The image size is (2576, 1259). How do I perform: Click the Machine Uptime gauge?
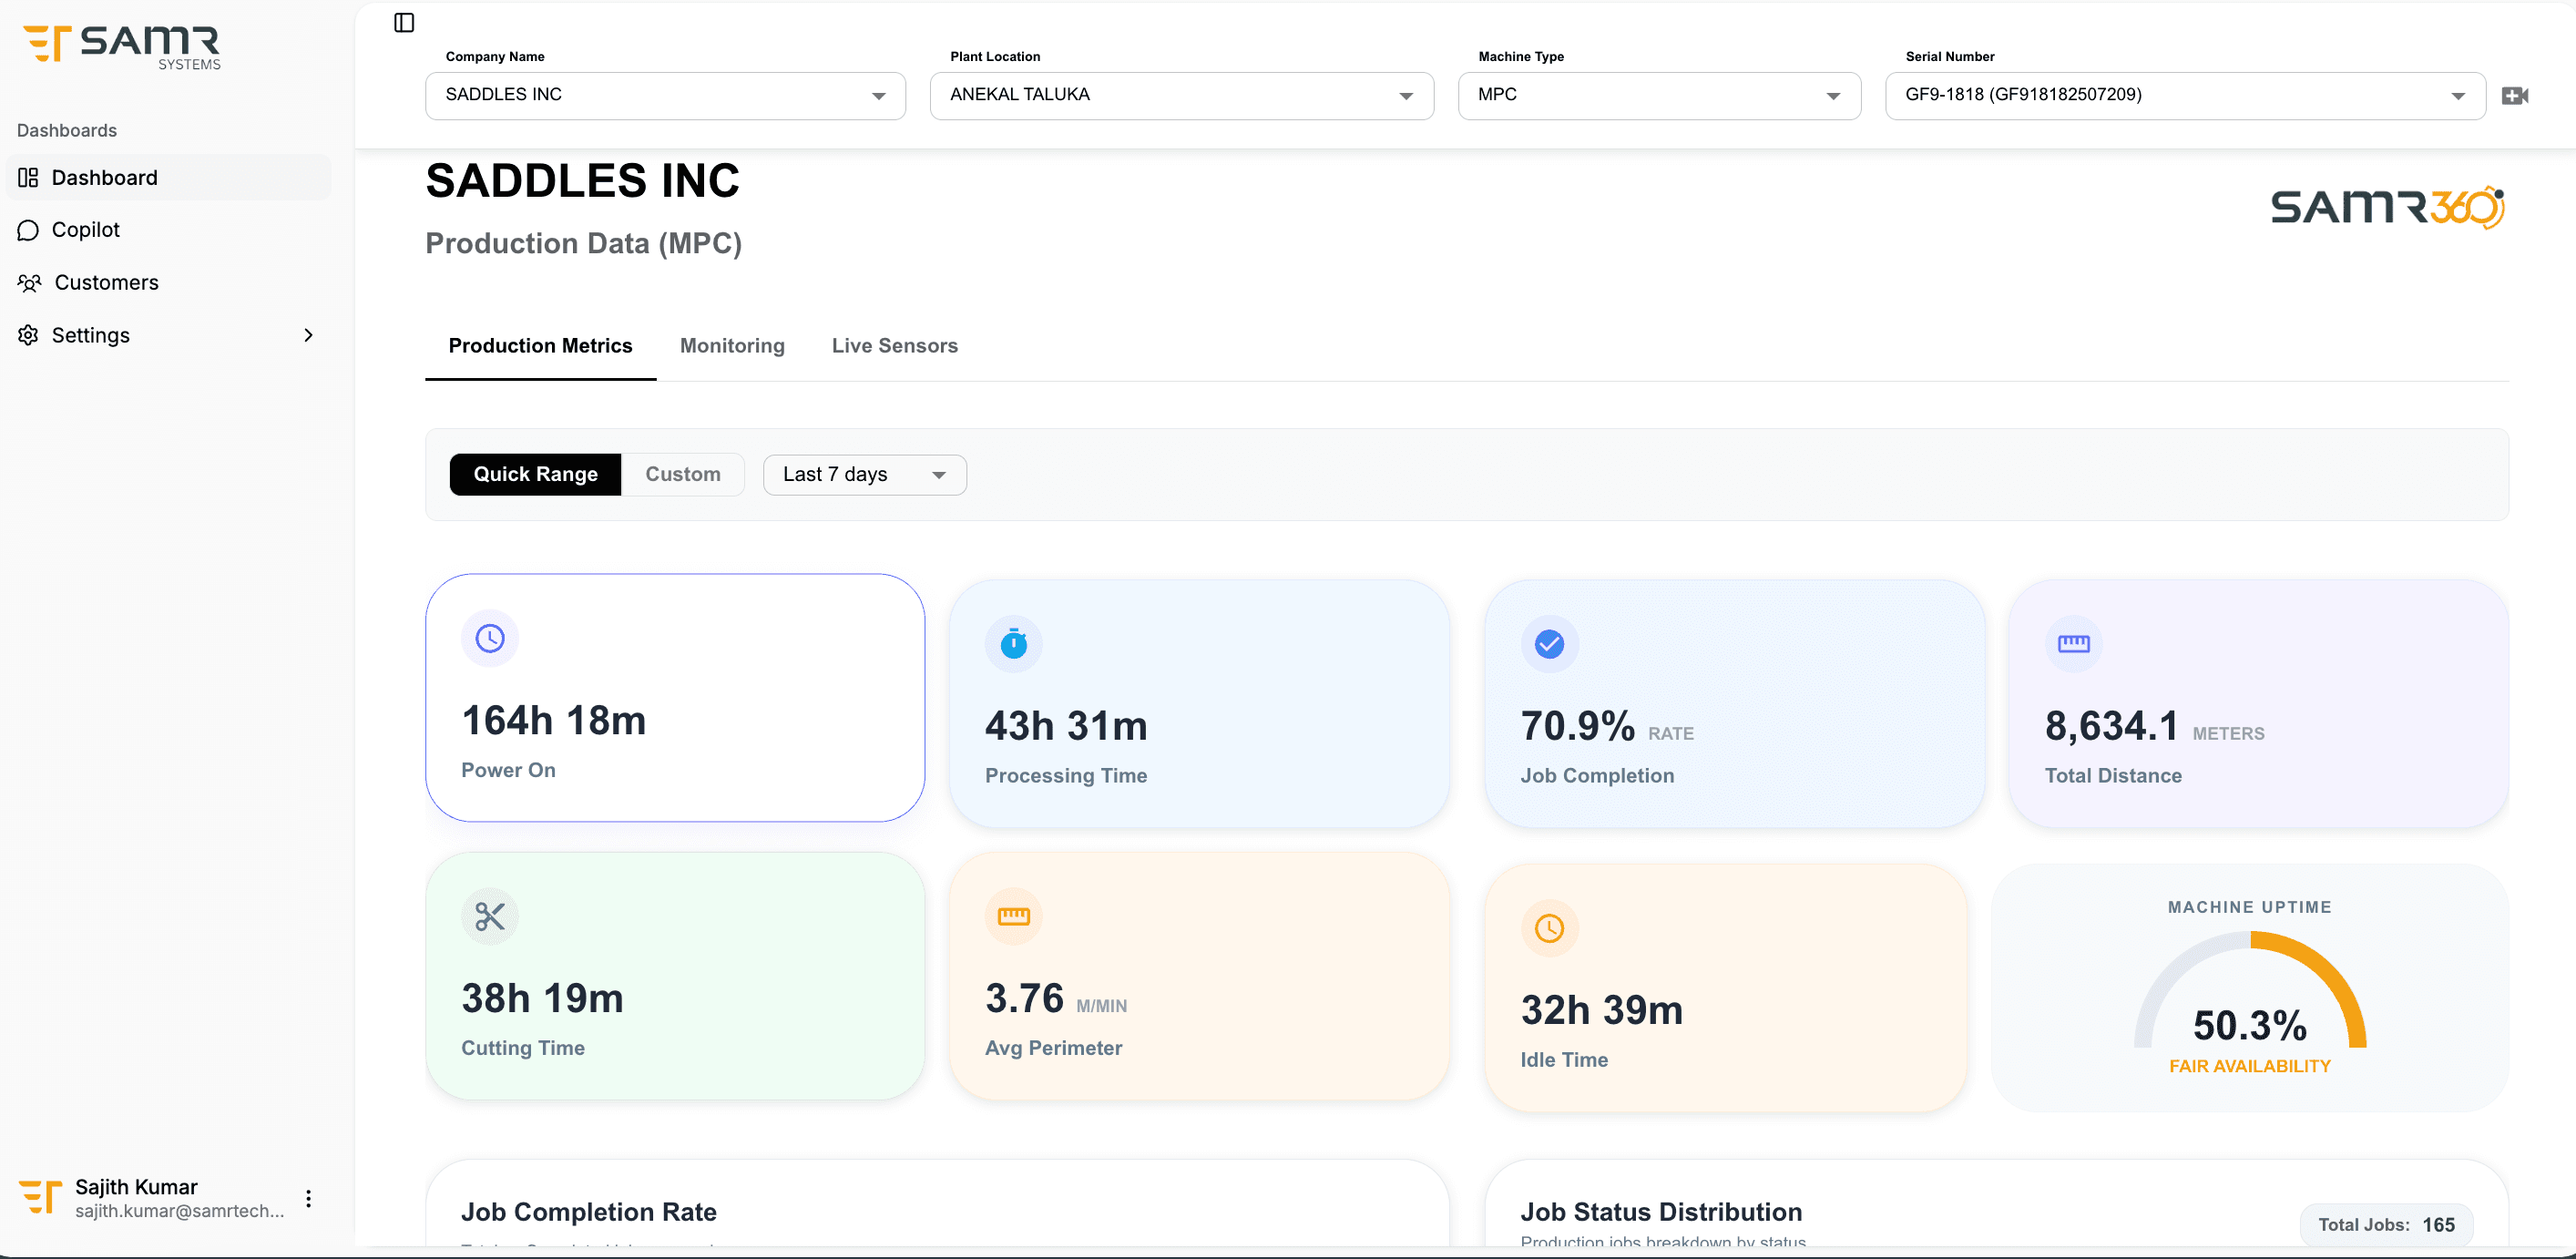[2250, 990]
